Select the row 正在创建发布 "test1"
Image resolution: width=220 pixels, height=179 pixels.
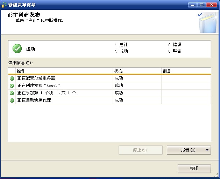(109, 85)
